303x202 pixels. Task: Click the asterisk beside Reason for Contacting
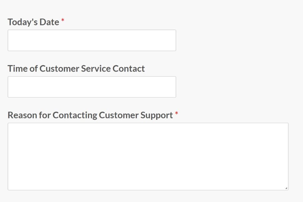coord(177,114)
